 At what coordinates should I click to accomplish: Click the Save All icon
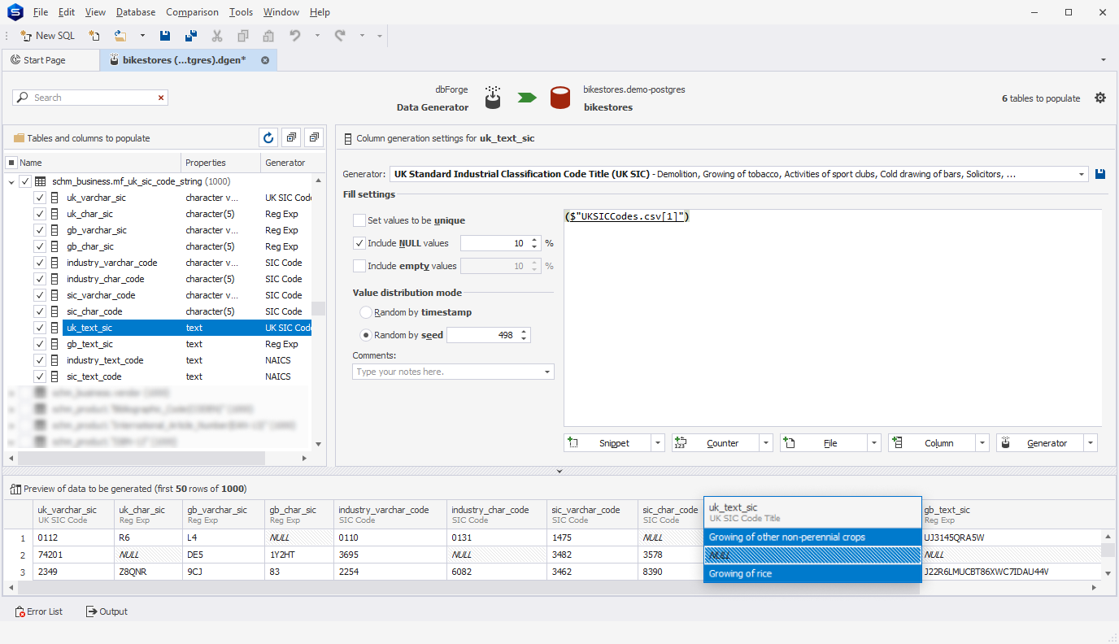click(x=191, y=36)
